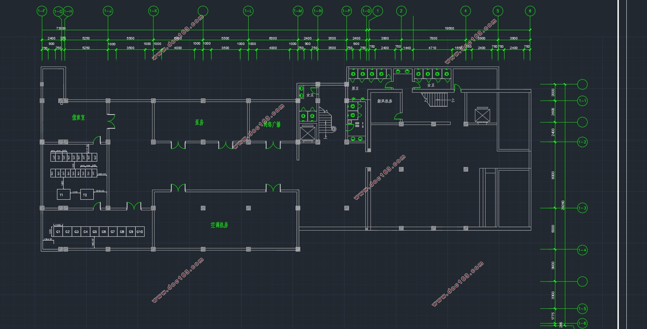Select the 网络广播 room label
The image size is (647, 329).
(x=272, y=124)
